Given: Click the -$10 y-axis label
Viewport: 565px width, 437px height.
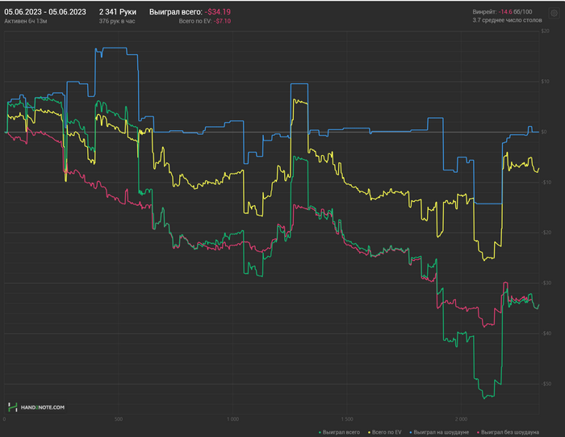Looking at the screenshot, I should tap(546, 183).
